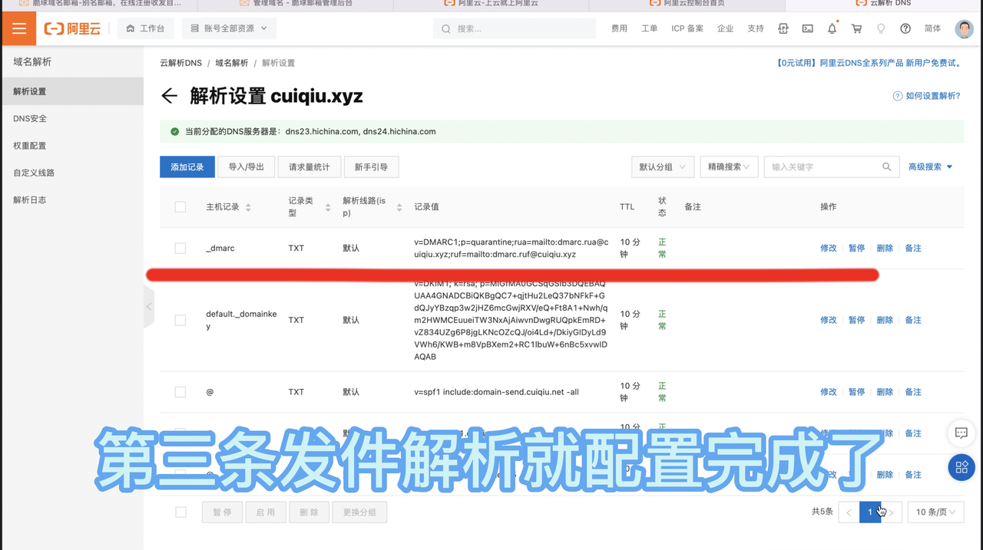Focus the top 搜索 search field
The width and height of the screenshot is (983, 550).
(x=515, y=28)
